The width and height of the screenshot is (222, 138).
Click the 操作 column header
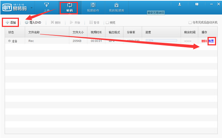click(x=208, y=32)
